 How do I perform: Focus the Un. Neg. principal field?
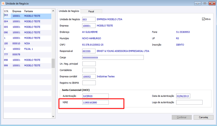click(89, 64)
